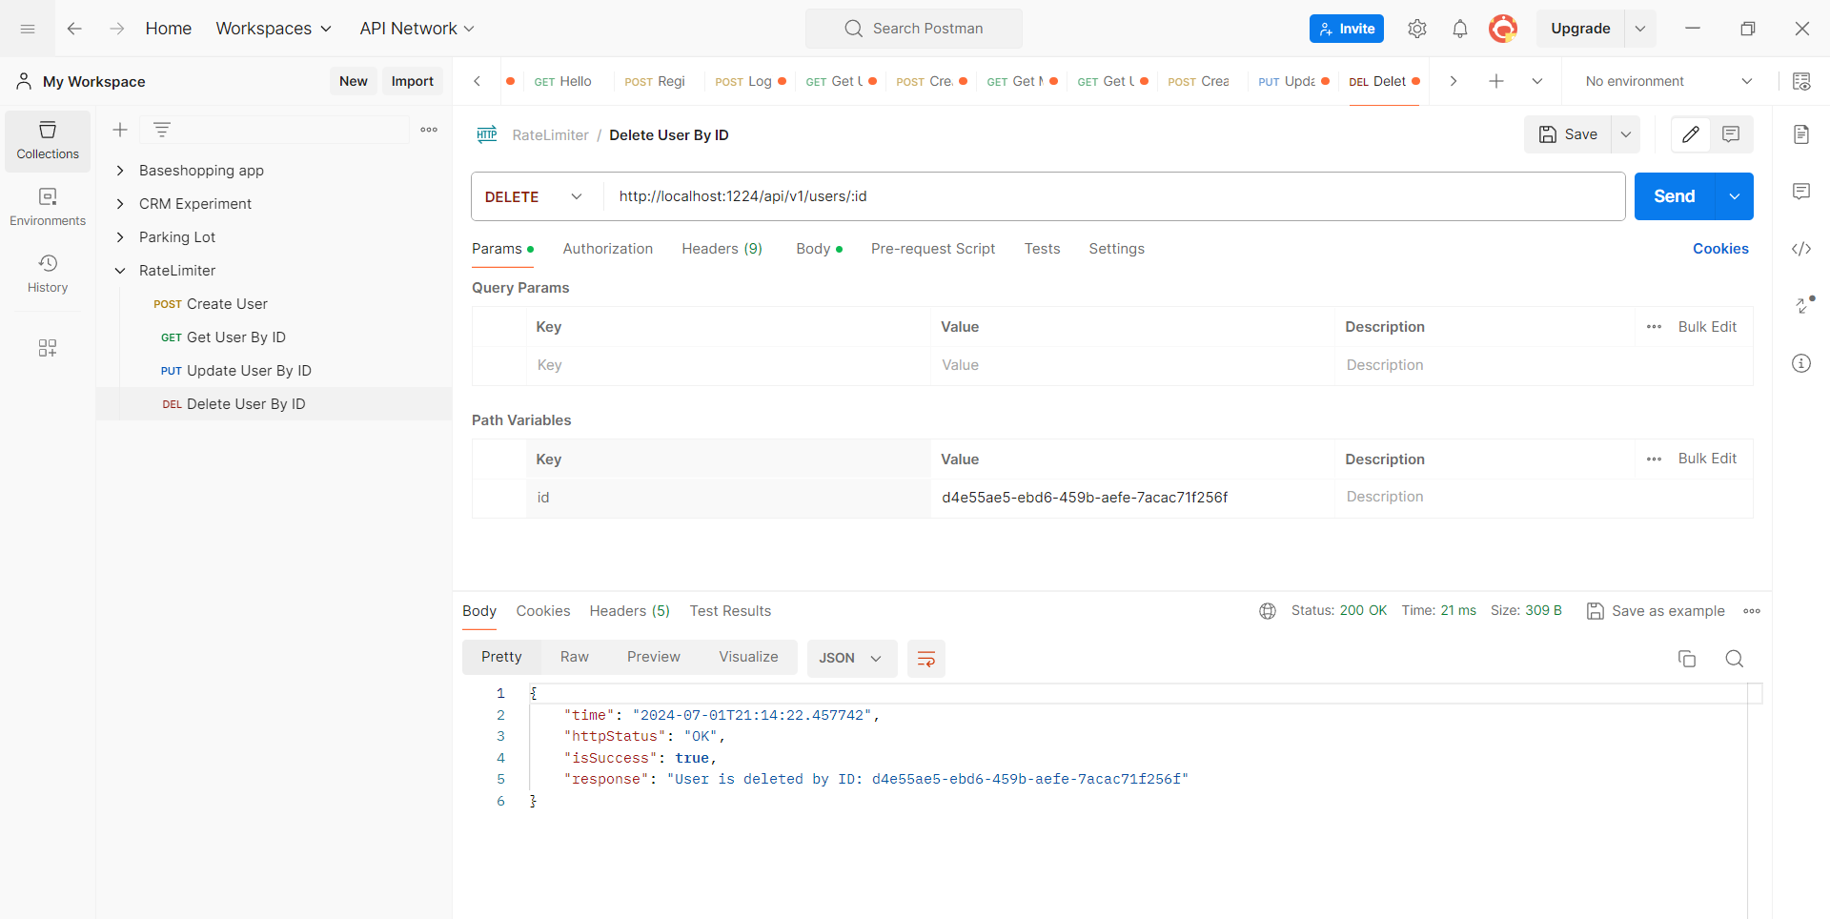This screenshot has height=919, width=1830.
Task: Open the related requests icon in the right sidebar
Action: coord(1803,305)
